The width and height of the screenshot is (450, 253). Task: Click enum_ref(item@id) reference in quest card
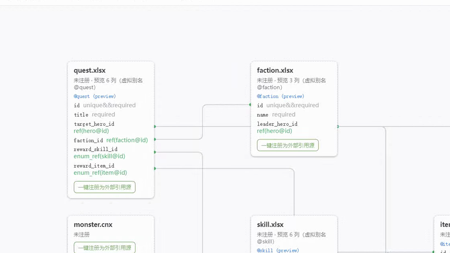[100, 173]
